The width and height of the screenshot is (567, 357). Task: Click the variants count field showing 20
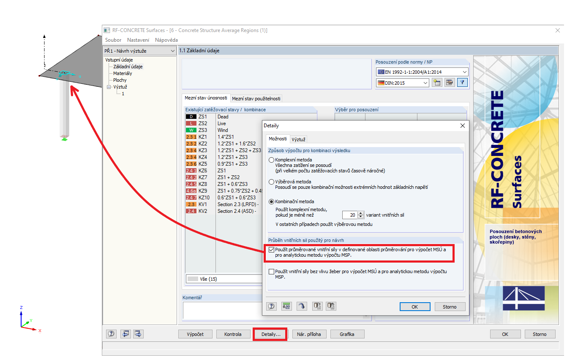click(x=350, y=215)
